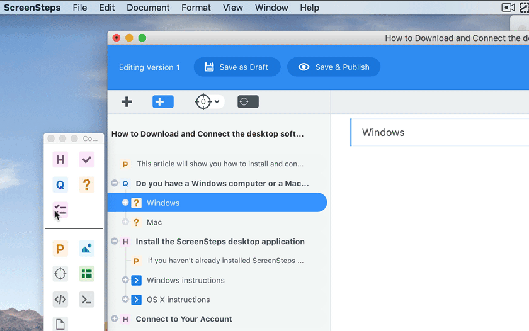The width and height of the screenshot is (529, 331).
Task: Open the capture timer dropdown arrow
Action: tap(217, 101)
